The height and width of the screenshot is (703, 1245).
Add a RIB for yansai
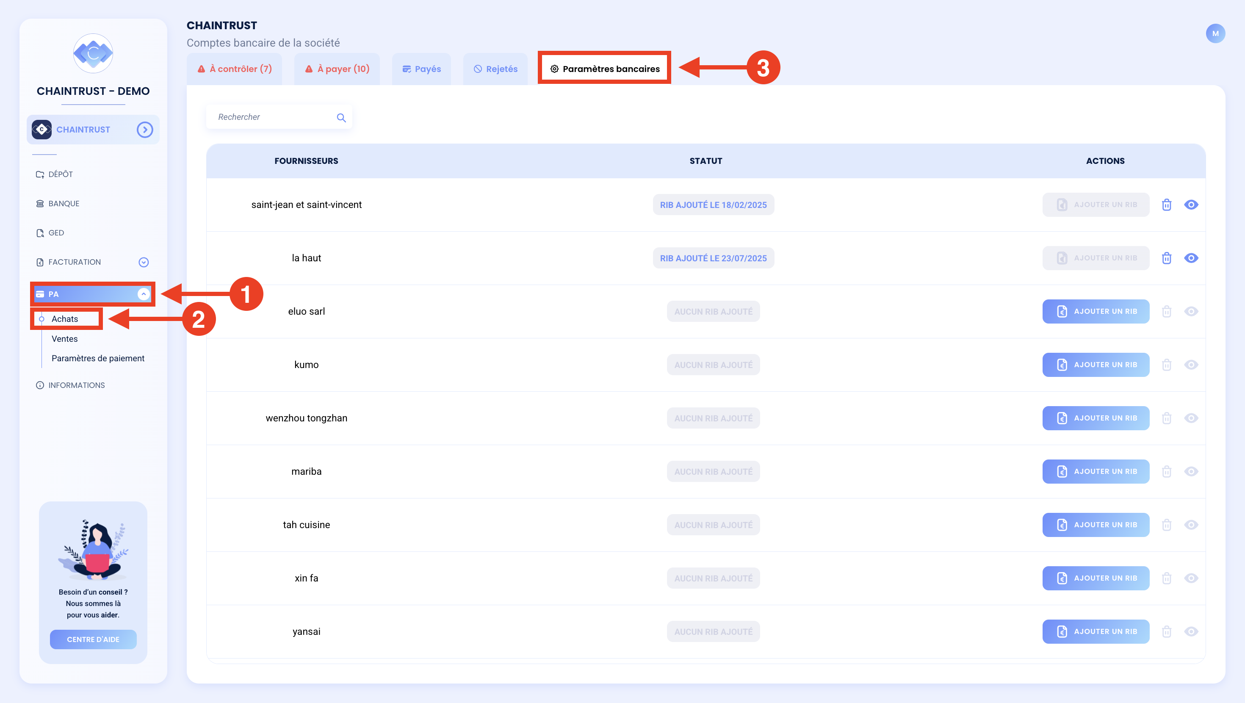1096,631
